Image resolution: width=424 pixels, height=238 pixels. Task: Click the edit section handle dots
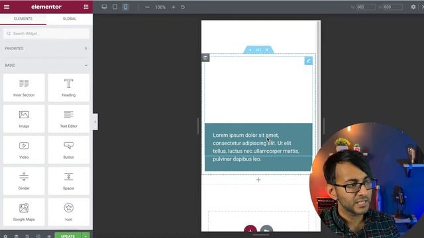tap(258, 50)
